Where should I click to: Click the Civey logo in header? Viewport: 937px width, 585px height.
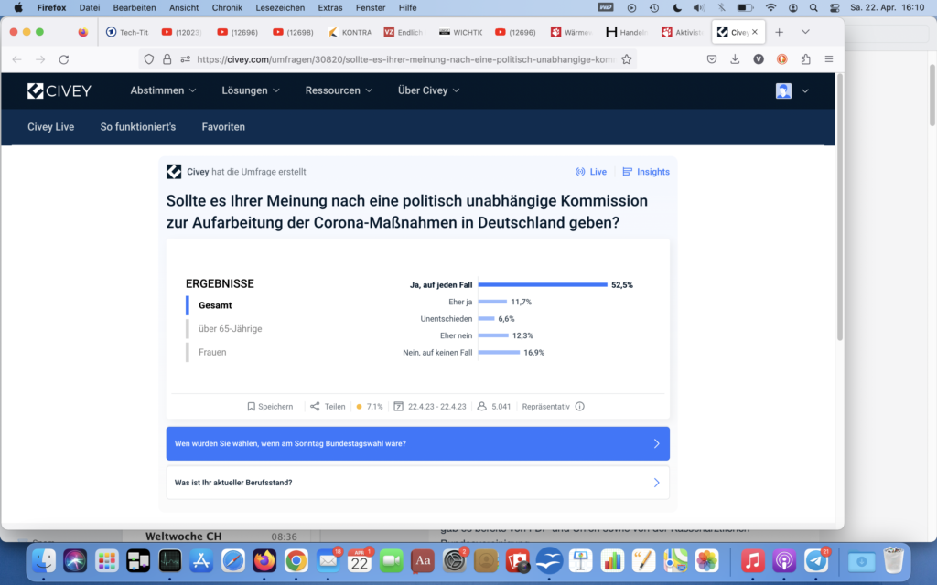click(x=59, y=90)
